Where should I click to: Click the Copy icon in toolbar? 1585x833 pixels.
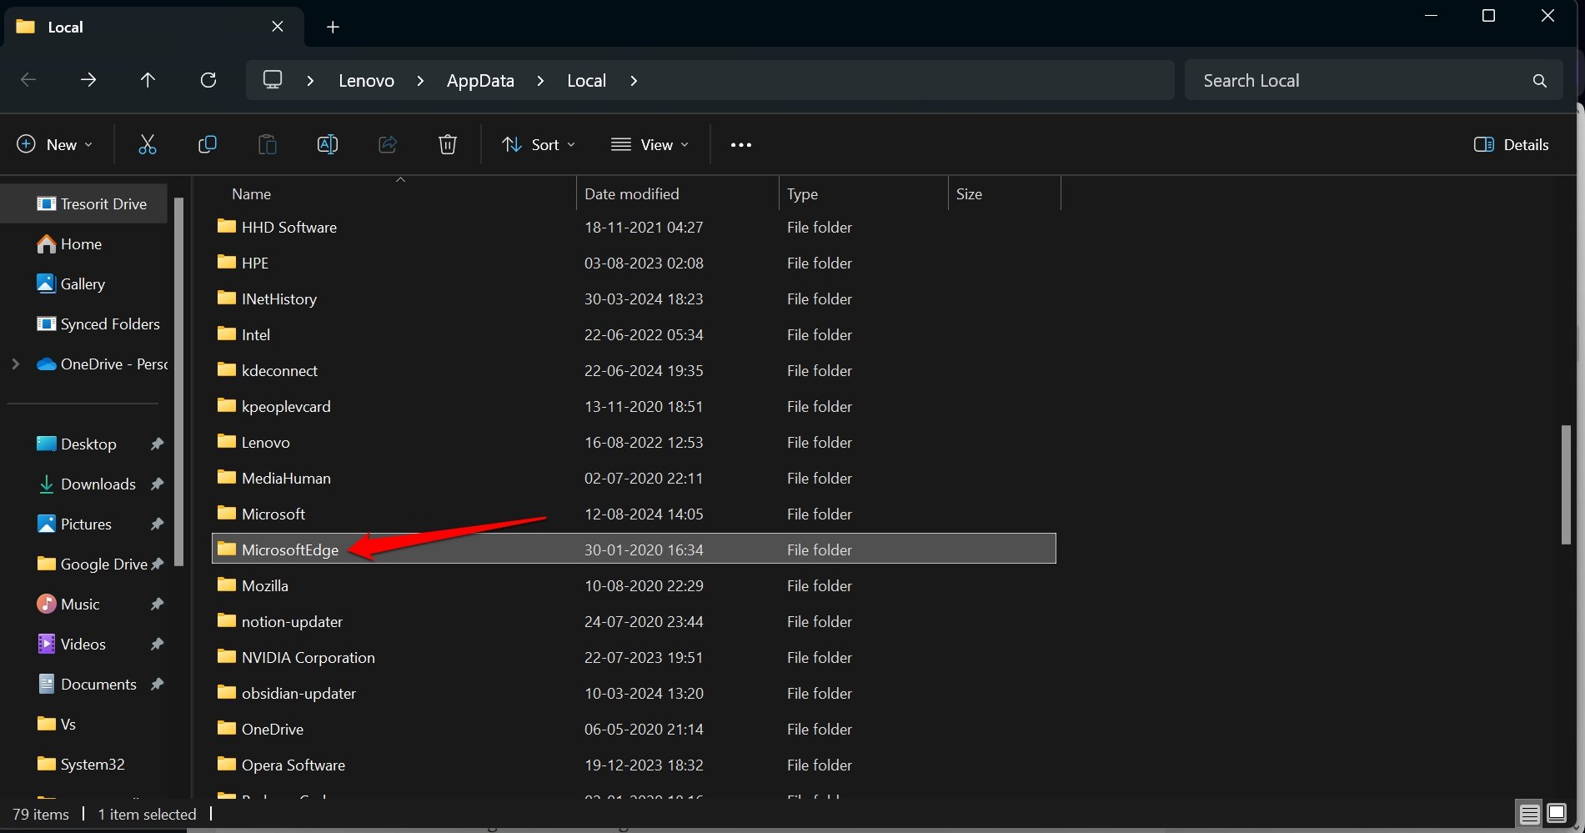[208, 144]
